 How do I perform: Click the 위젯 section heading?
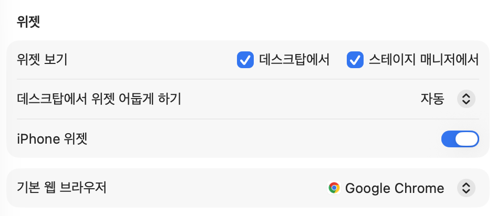29,21
